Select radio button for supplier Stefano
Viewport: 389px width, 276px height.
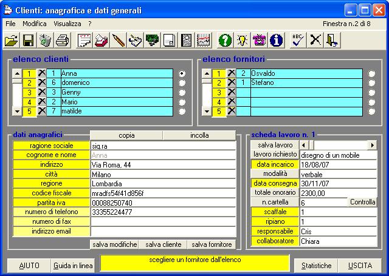point(371,82)
